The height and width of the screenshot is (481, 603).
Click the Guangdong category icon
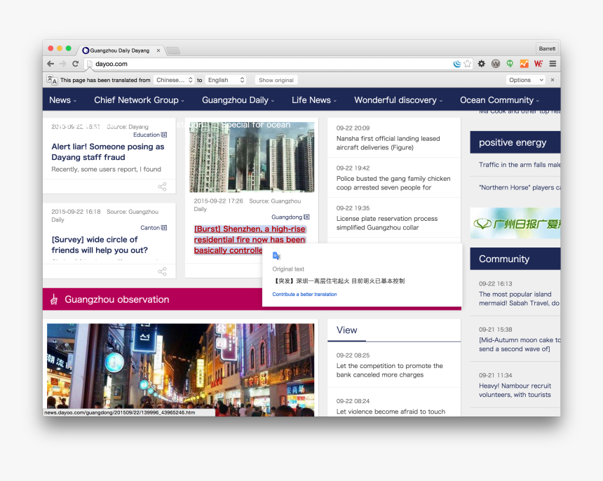click(306, 217)
